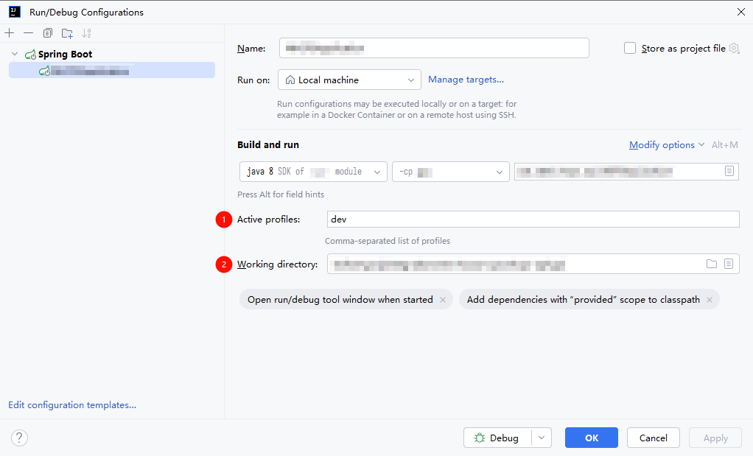The image size is (753, 456).
Task: Add a new run configuration with plus icon
Action: (10, 33)
